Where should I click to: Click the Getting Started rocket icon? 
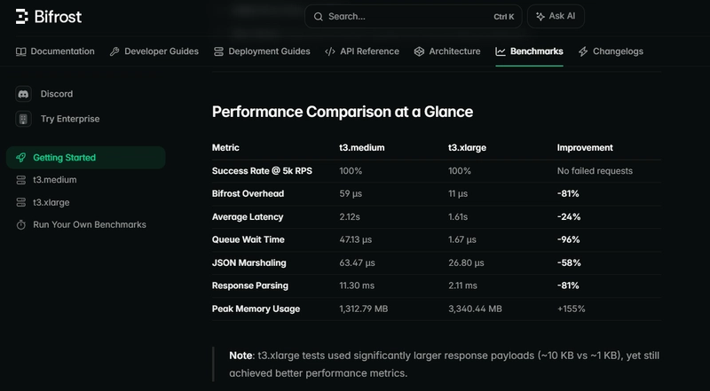click(21, 158)
